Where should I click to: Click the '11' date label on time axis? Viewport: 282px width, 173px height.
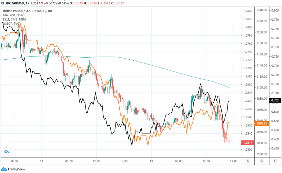pyautogui.click(x=42, y=161)
